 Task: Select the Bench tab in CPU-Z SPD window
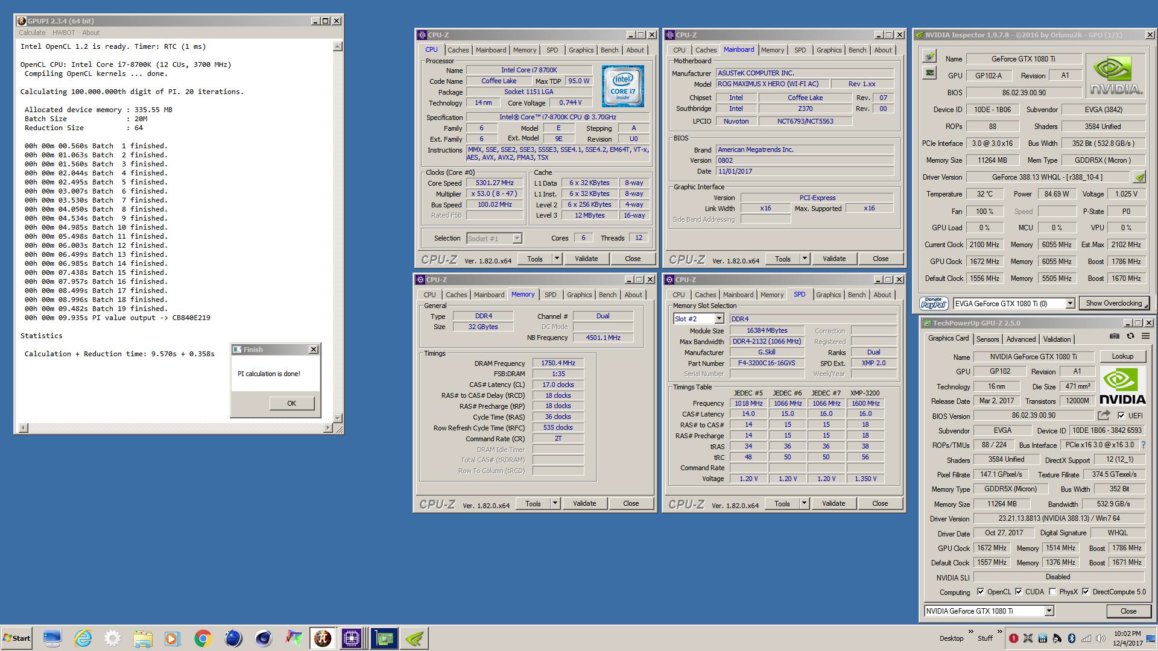tap(856, 295)
